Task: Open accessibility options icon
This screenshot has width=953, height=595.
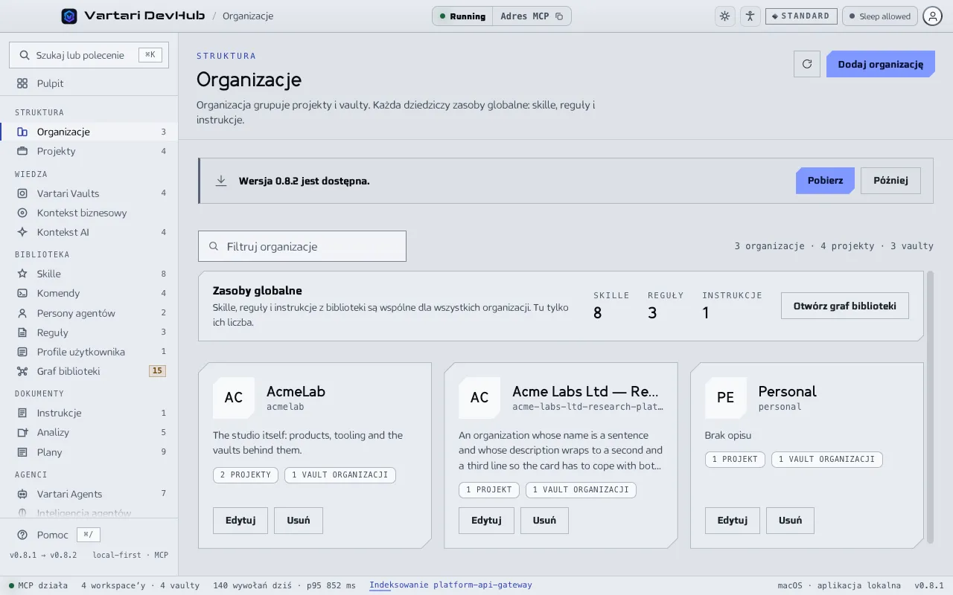Action: [x=750, y=16]
